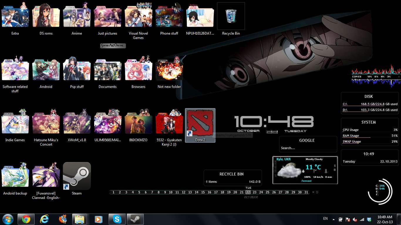Open the Recycle Bin desktop icon

(231, 16)
